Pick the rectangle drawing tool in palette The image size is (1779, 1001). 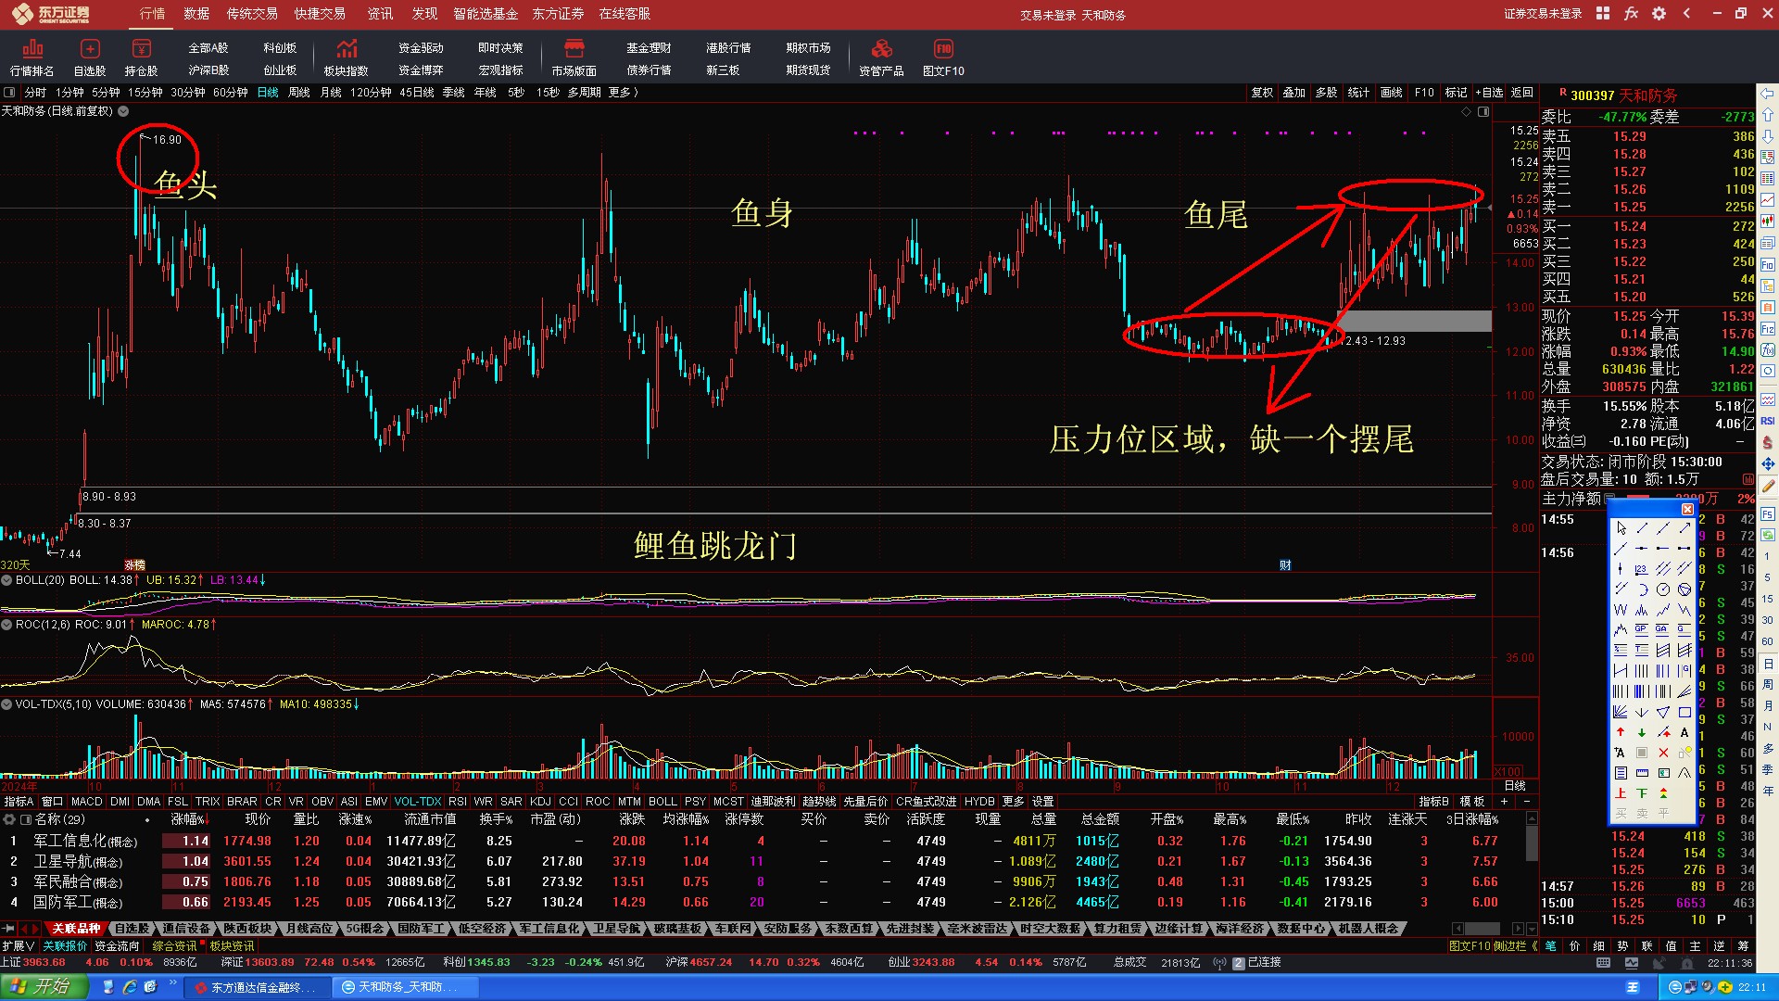point(1684,712)
